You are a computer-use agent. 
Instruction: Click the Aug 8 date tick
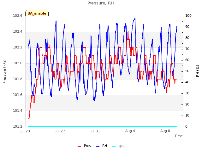click(x=165, y=131)
